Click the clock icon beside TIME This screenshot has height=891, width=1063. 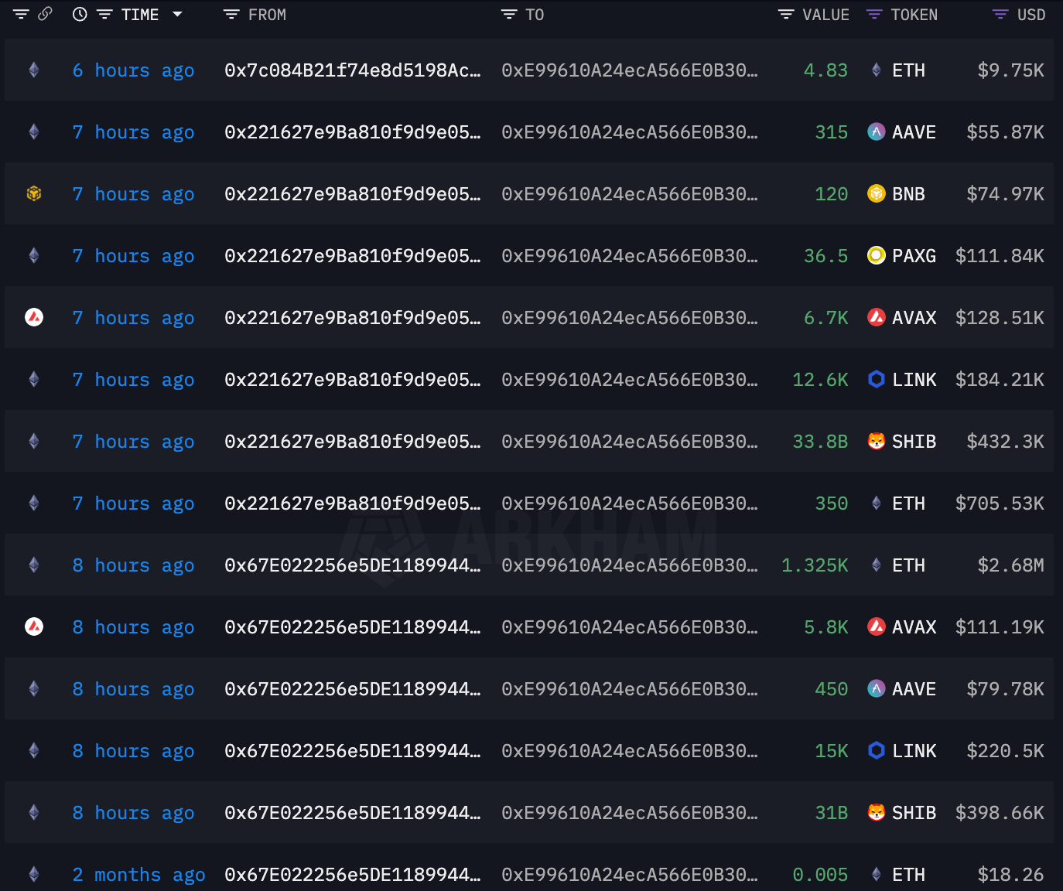pos(80,14)
